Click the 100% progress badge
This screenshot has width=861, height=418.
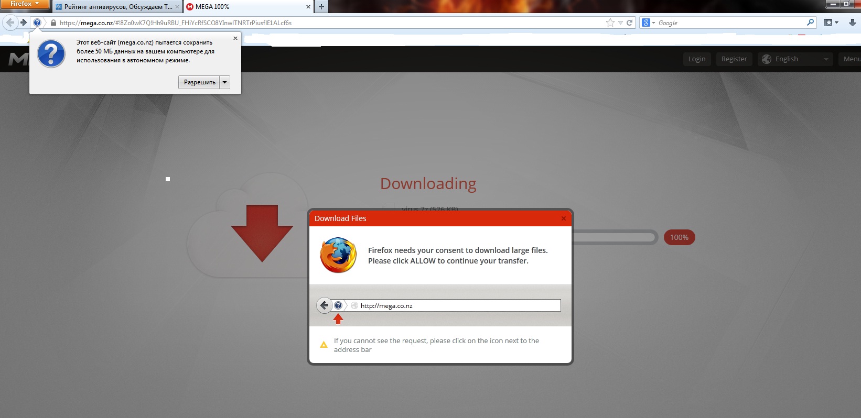[679, 237]
